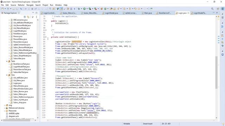Viewport: 225px width, 126px height.
Task: Click the Back navigation arrow icon
Action: (x=139, y=9)
